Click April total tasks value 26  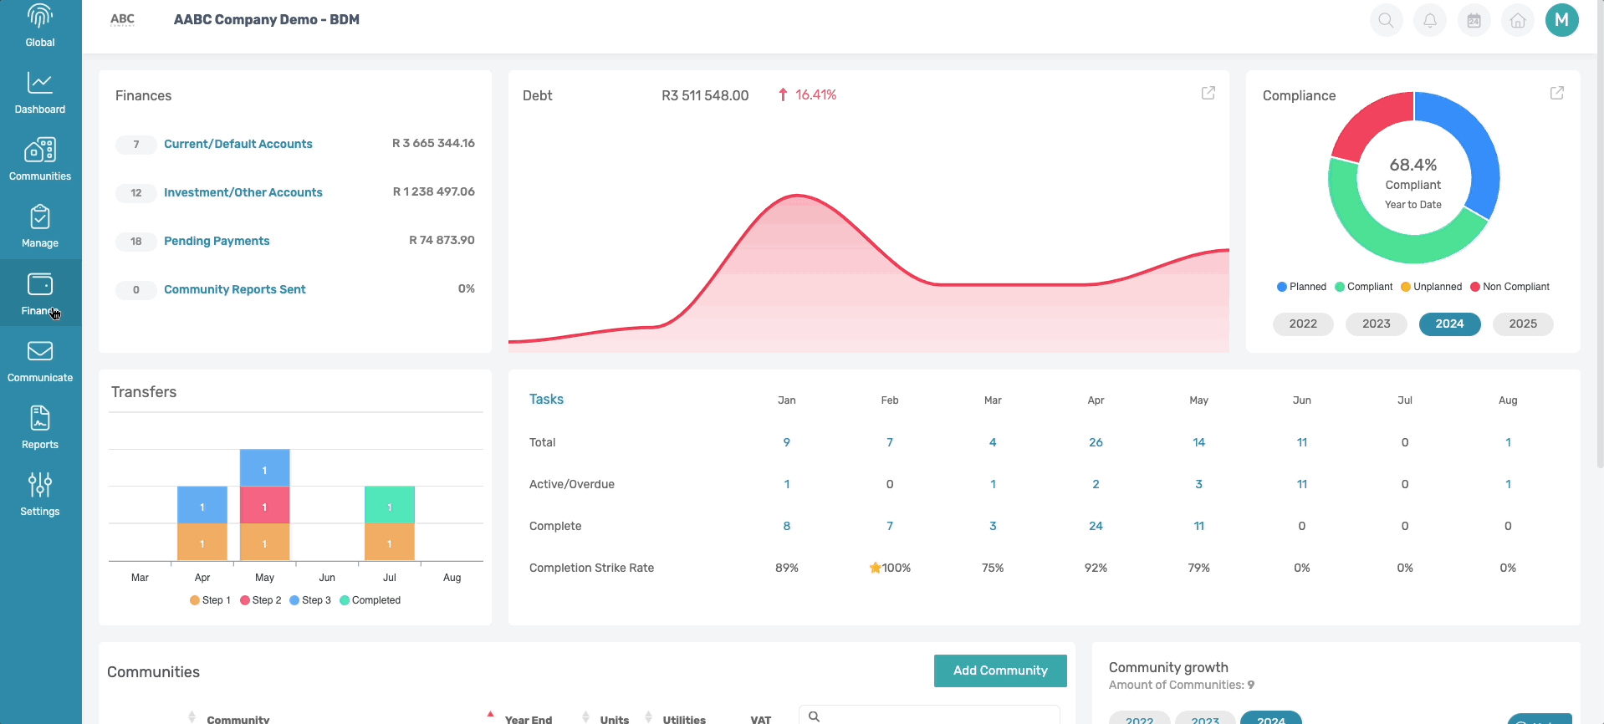click(1096, 442)
